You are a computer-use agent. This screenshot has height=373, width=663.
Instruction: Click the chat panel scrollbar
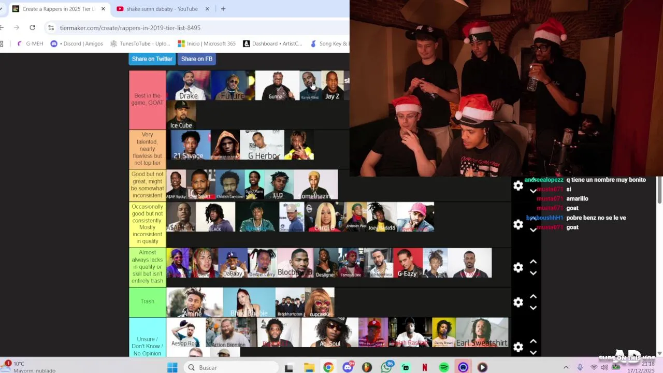tap(660, 190)
